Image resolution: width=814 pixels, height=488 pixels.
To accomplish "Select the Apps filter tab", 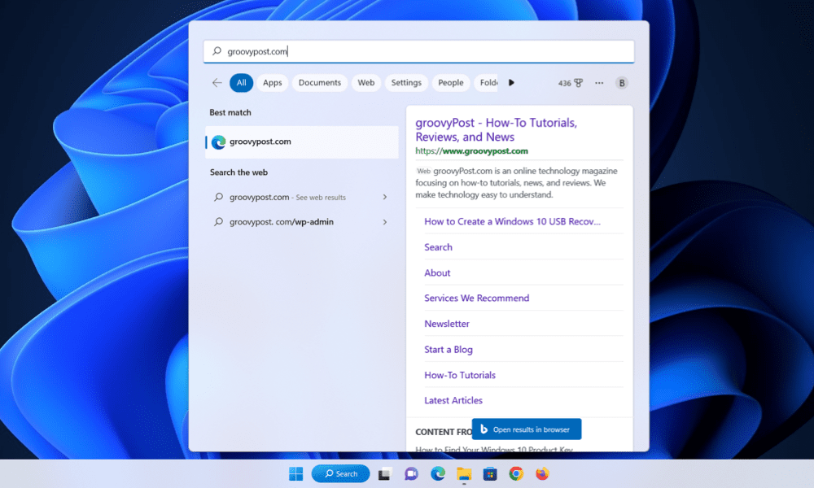I will (273, 82).
